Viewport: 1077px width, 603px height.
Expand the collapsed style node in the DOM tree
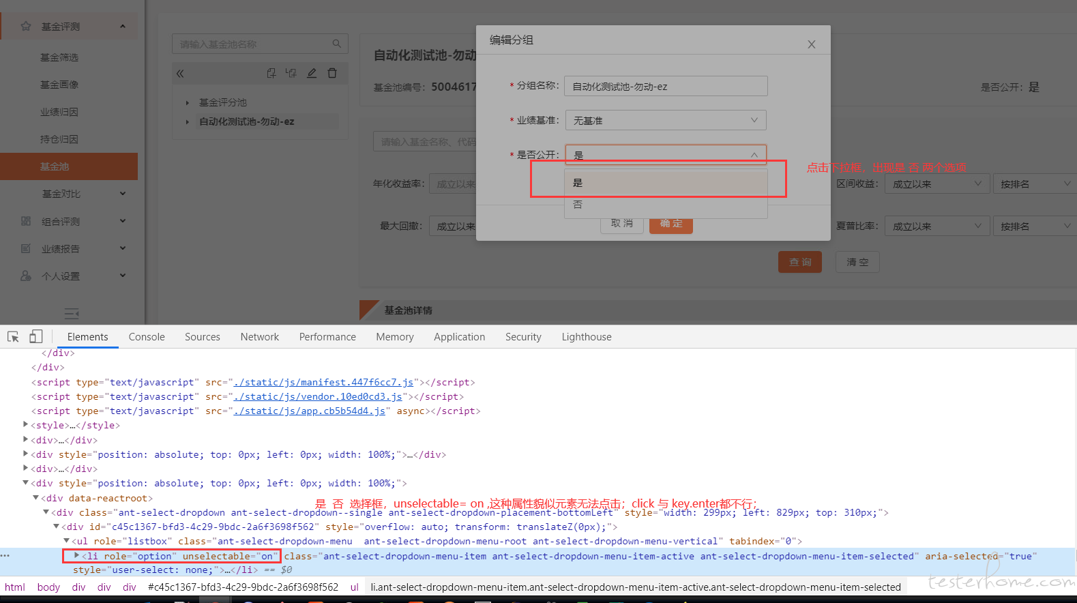tap(26, 425)
